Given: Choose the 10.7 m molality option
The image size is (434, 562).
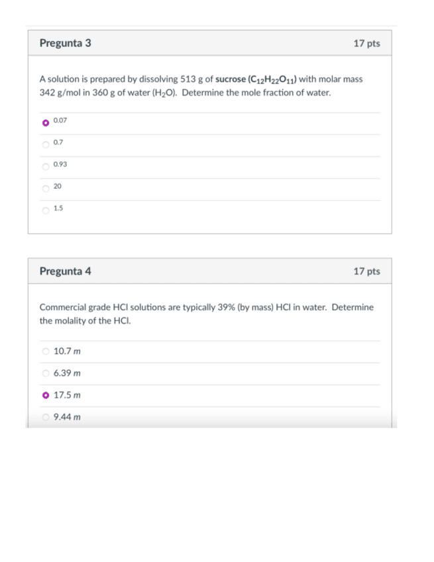Looking at the screenshot, I should point(45,351).
